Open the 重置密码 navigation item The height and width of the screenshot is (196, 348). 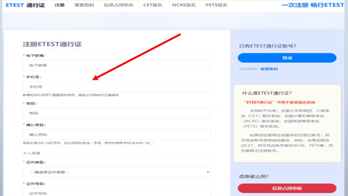(84, 5)
